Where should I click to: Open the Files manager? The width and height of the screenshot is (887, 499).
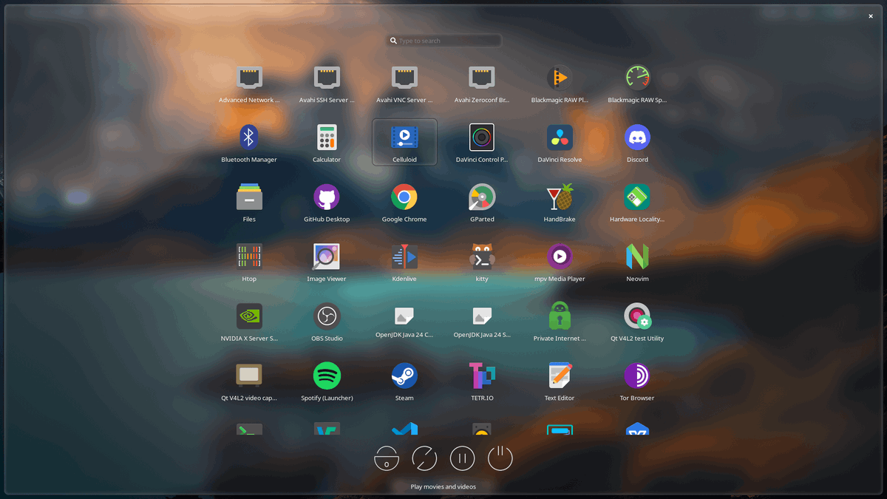[x=249, y=203]
